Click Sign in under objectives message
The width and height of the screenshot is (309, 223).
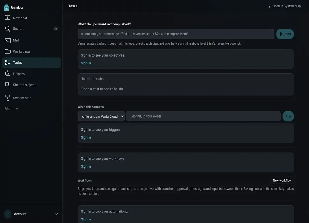86,63
